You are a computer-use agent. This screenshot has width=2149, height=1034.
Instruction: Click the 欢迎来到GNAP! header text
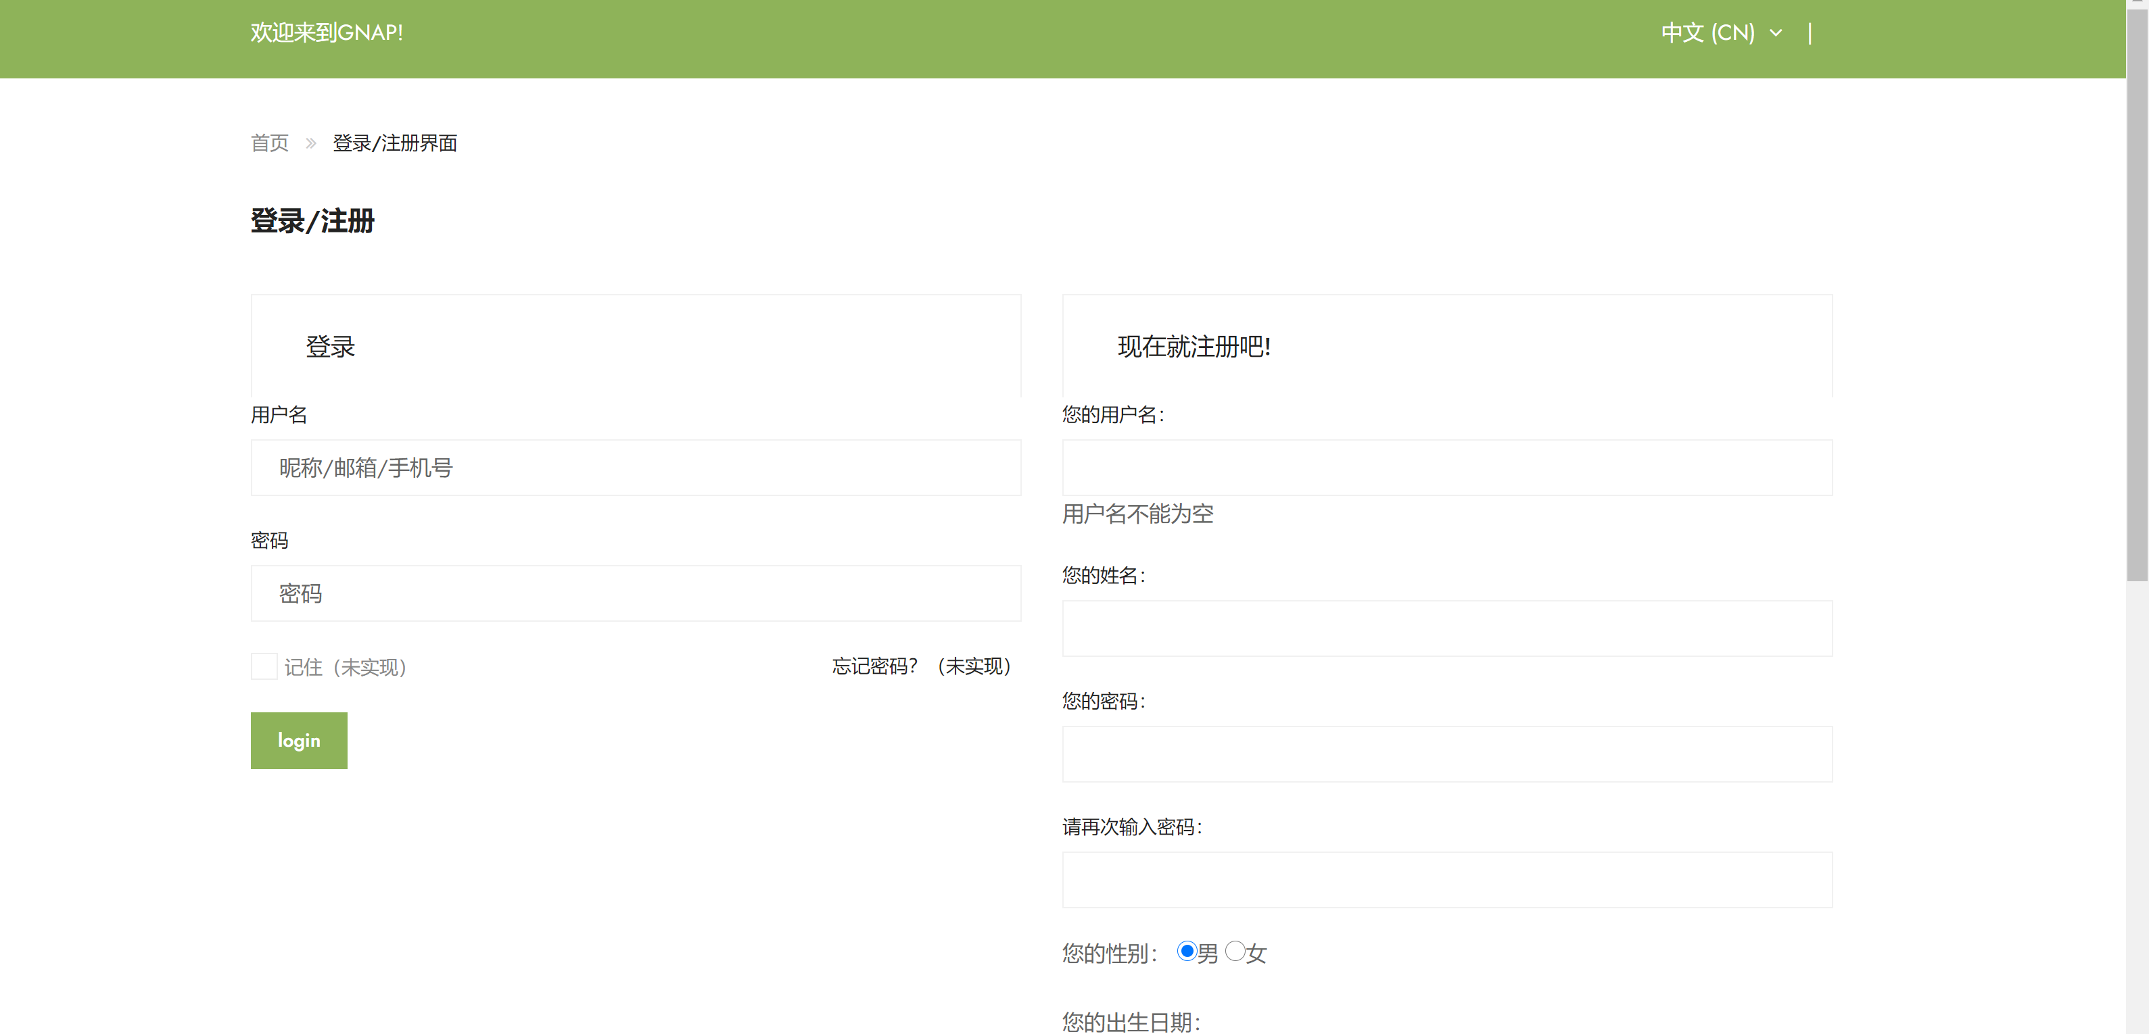pyautogui.click(x=326, y=33)
